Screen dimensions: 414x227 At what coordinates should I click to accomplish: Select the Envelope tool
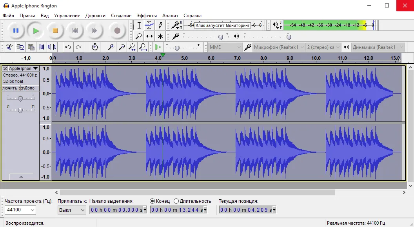(149, 25)
